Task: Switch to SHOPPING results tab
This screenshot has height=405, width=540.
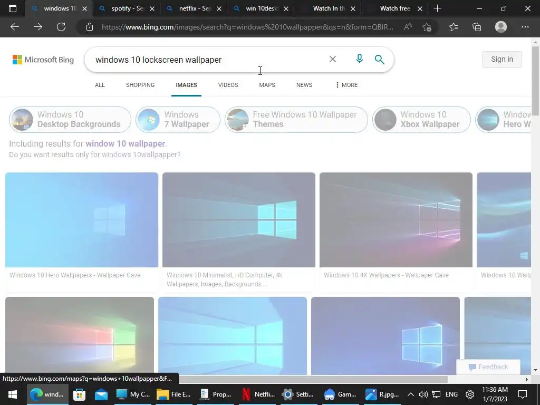Action: [140, 85]
